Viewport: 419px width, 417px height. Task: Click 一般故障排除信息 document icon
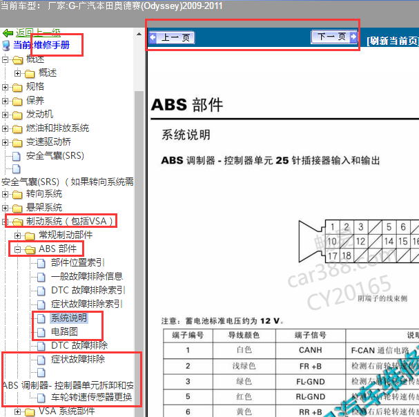click(x=41, y=277)
